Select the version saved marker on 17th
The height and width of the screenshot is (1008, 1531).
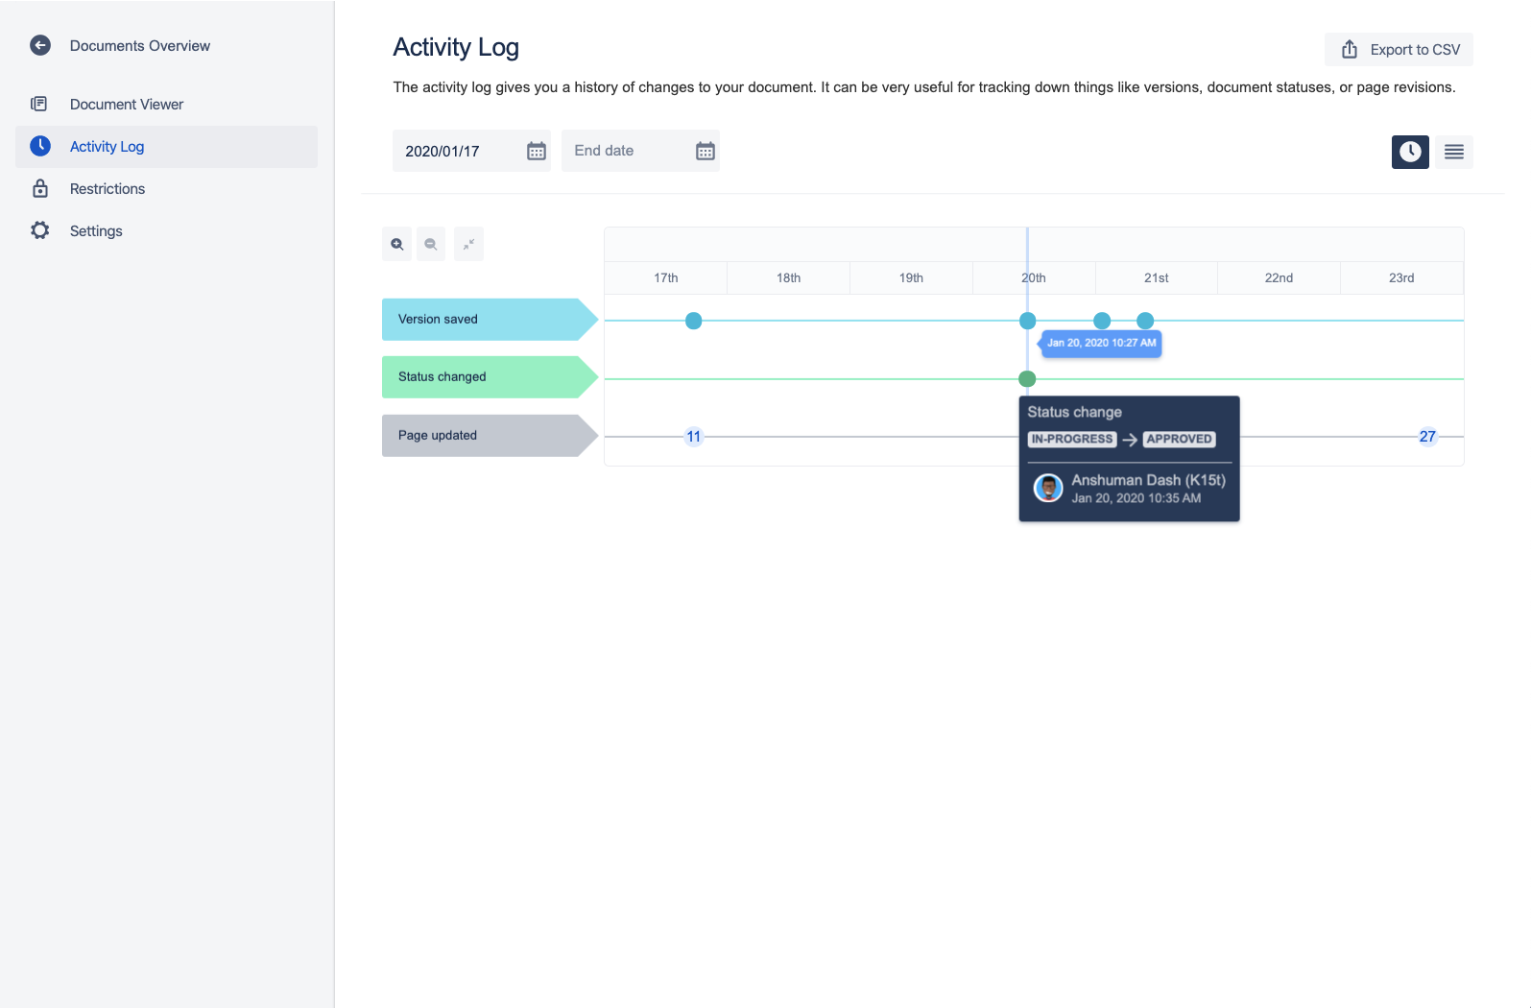pos(693,321)
